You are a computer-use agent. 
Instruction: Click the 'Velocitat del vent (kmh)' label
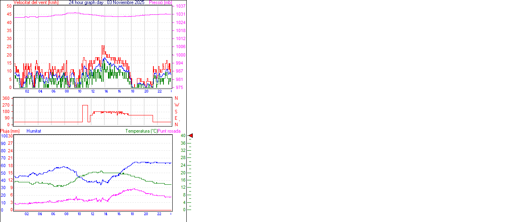[36, 2]
